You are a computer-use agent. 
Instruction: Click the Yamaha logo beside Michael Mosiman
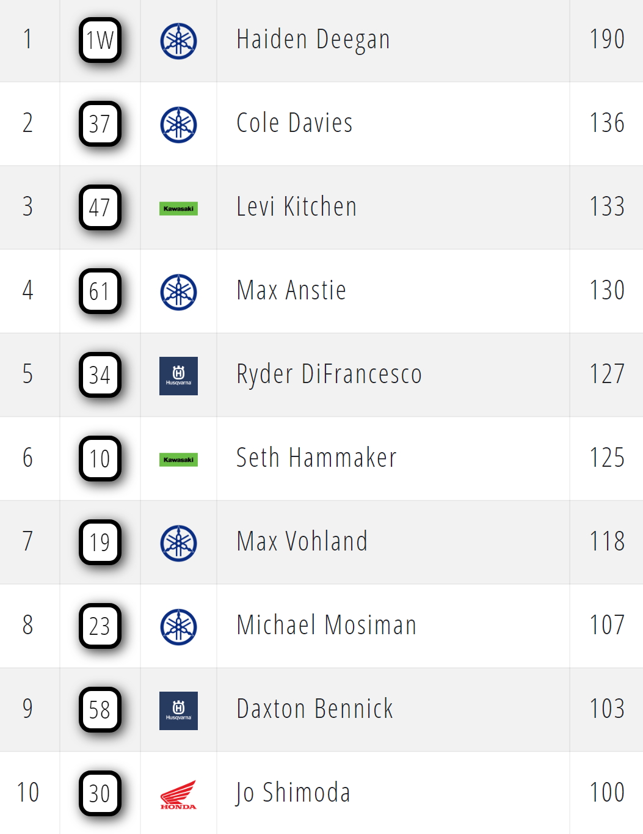pos(178,627)
